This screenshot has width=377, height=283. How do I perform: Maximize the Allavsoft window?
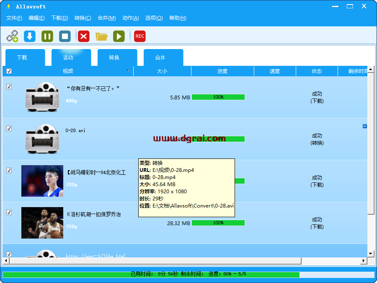(x=350, y=6)
